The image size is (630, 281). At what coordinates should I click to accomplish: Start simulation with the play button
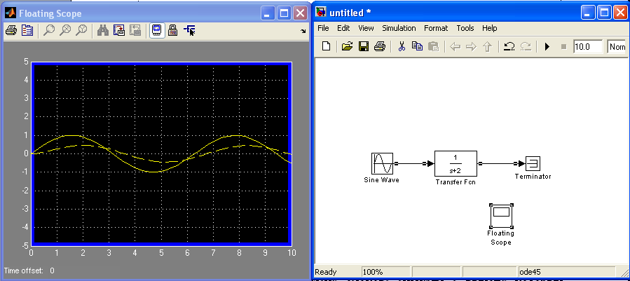[547, 47]
